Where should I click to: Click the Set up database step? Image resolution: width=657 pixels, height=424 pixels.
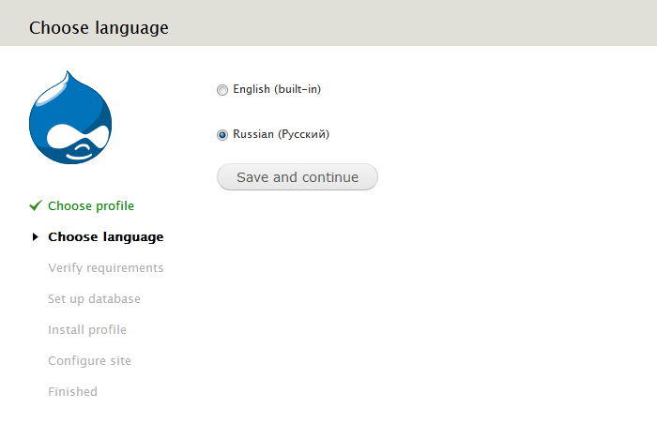click(94, 299)
